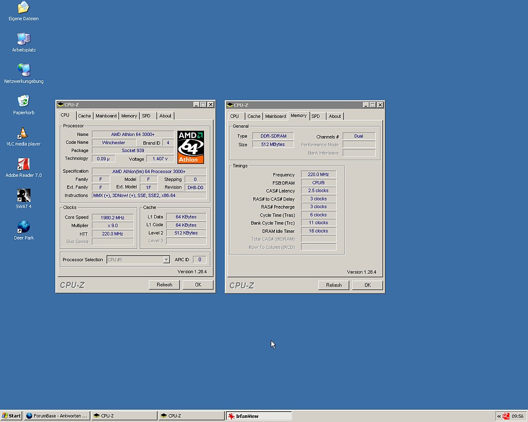Select the SWAT 4 game shortcut
This screenshot has height=422, width=528.
click(24, 199)
